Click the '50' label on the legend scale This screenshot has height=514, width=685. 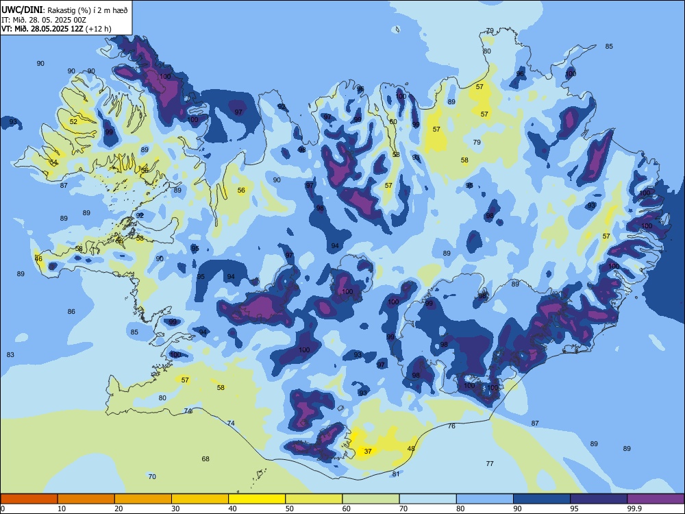(290, 509)
